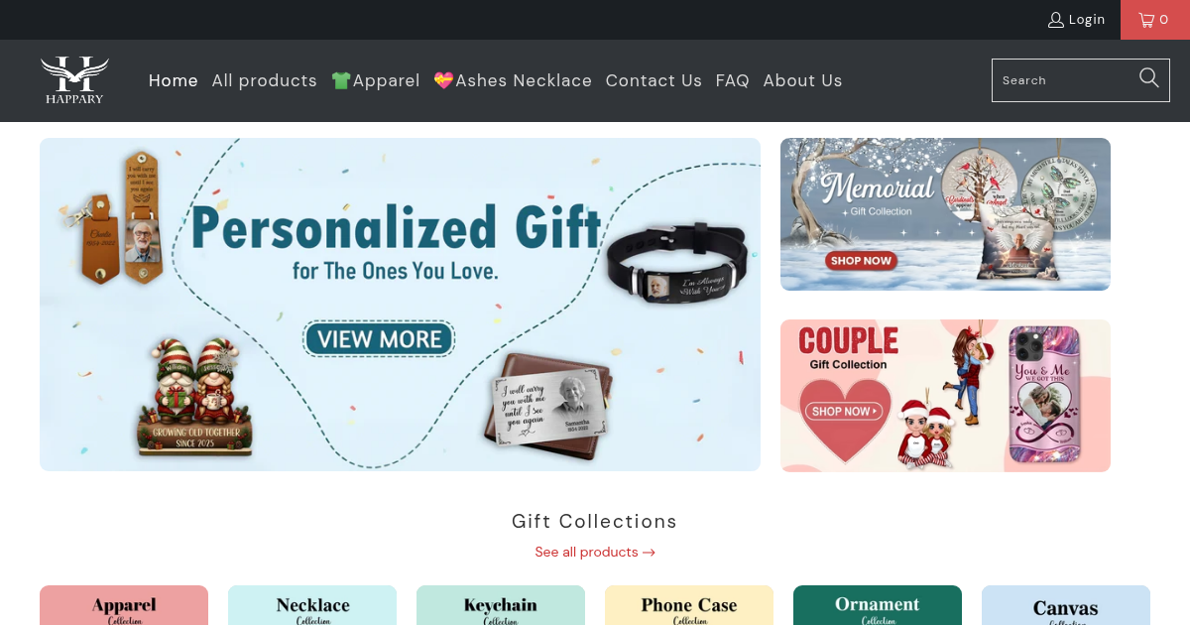1190x625 pixels.
Task: Click the arrow next to See all products
Action: [649, 553]
